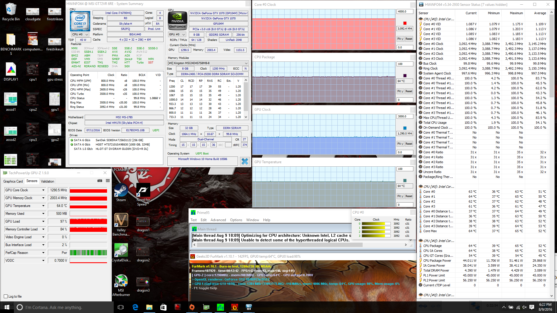Toggle Fit y in Core #0 Clock graph
The image size is (557, 313).
tap(400, 39)
